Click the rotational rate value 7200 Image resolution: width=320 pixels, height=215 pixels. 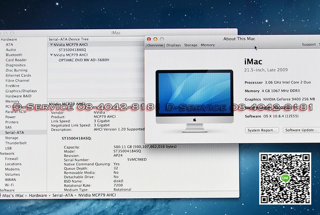118,185
